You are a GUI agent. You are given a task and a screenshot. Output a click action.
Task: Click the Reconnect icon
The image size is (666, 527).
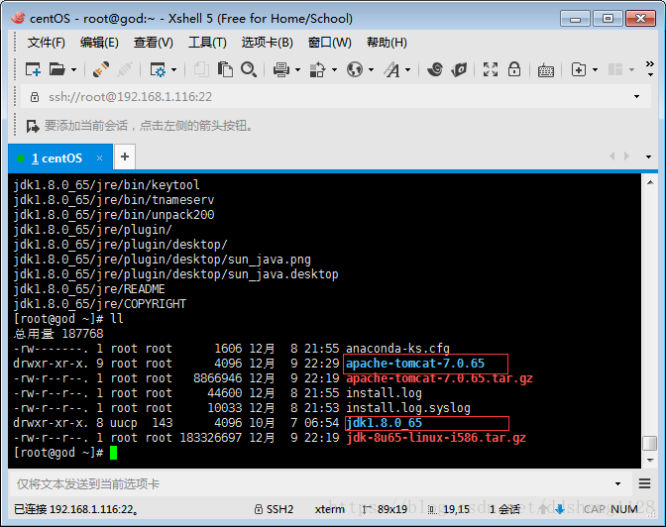point(125,69)
